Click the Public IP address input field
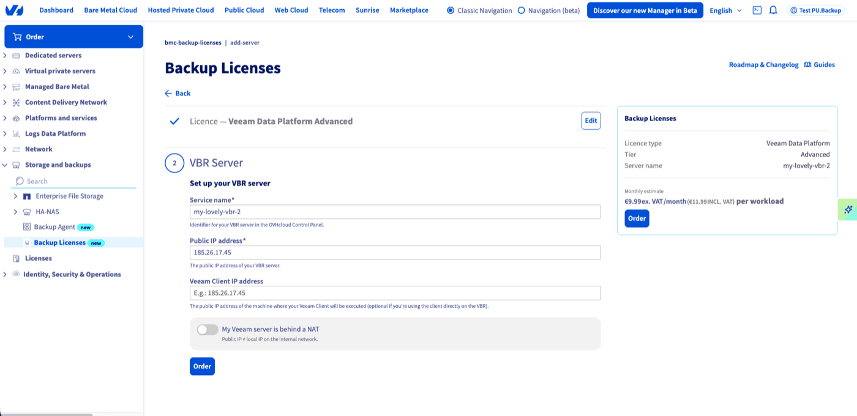Viewport: 857px width, 416px height. (395, 252)
